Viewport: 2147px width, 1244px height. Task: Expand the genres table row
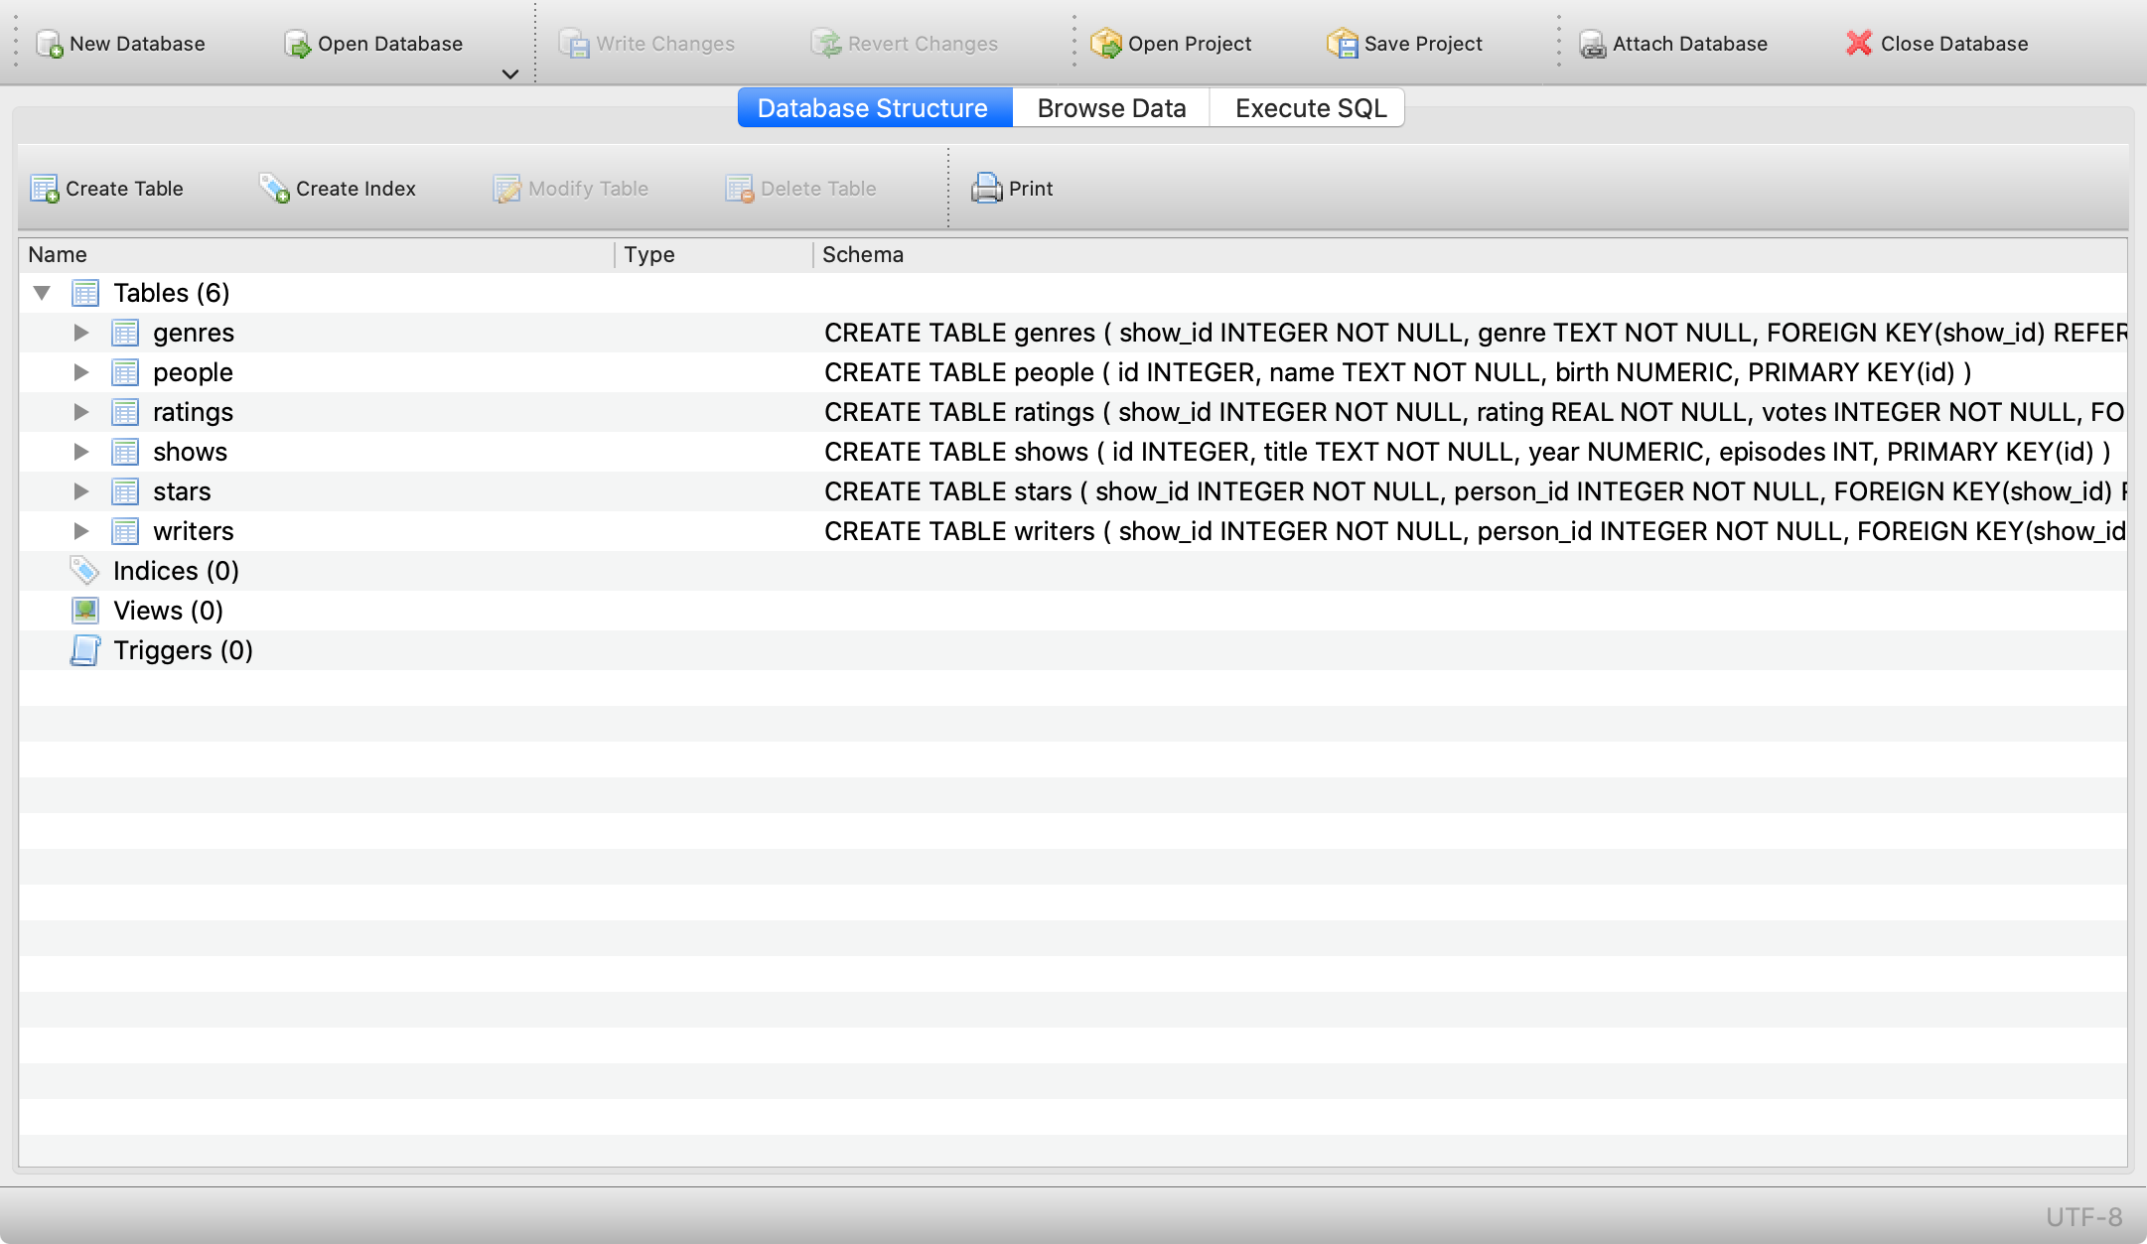[x=81, y=333]
